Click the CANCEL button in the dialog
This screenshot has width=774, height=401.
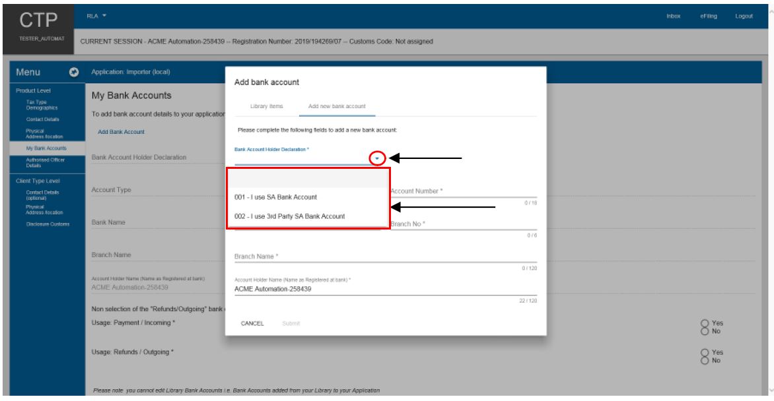point(252,324)
